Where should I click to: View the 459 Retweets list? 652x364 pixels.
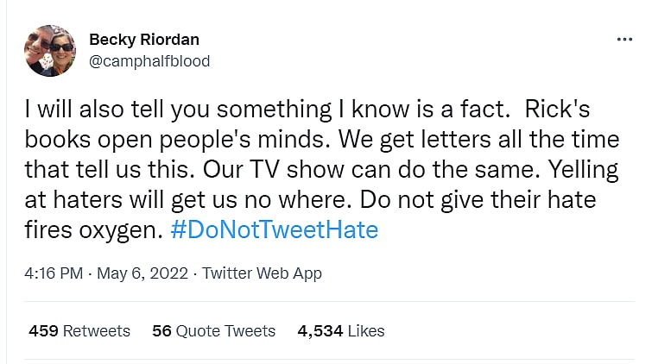79,331
